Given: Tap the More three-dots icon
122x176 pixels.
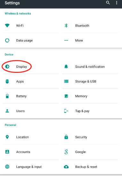Looking at the screenshot, I should [x=66, y=41].
